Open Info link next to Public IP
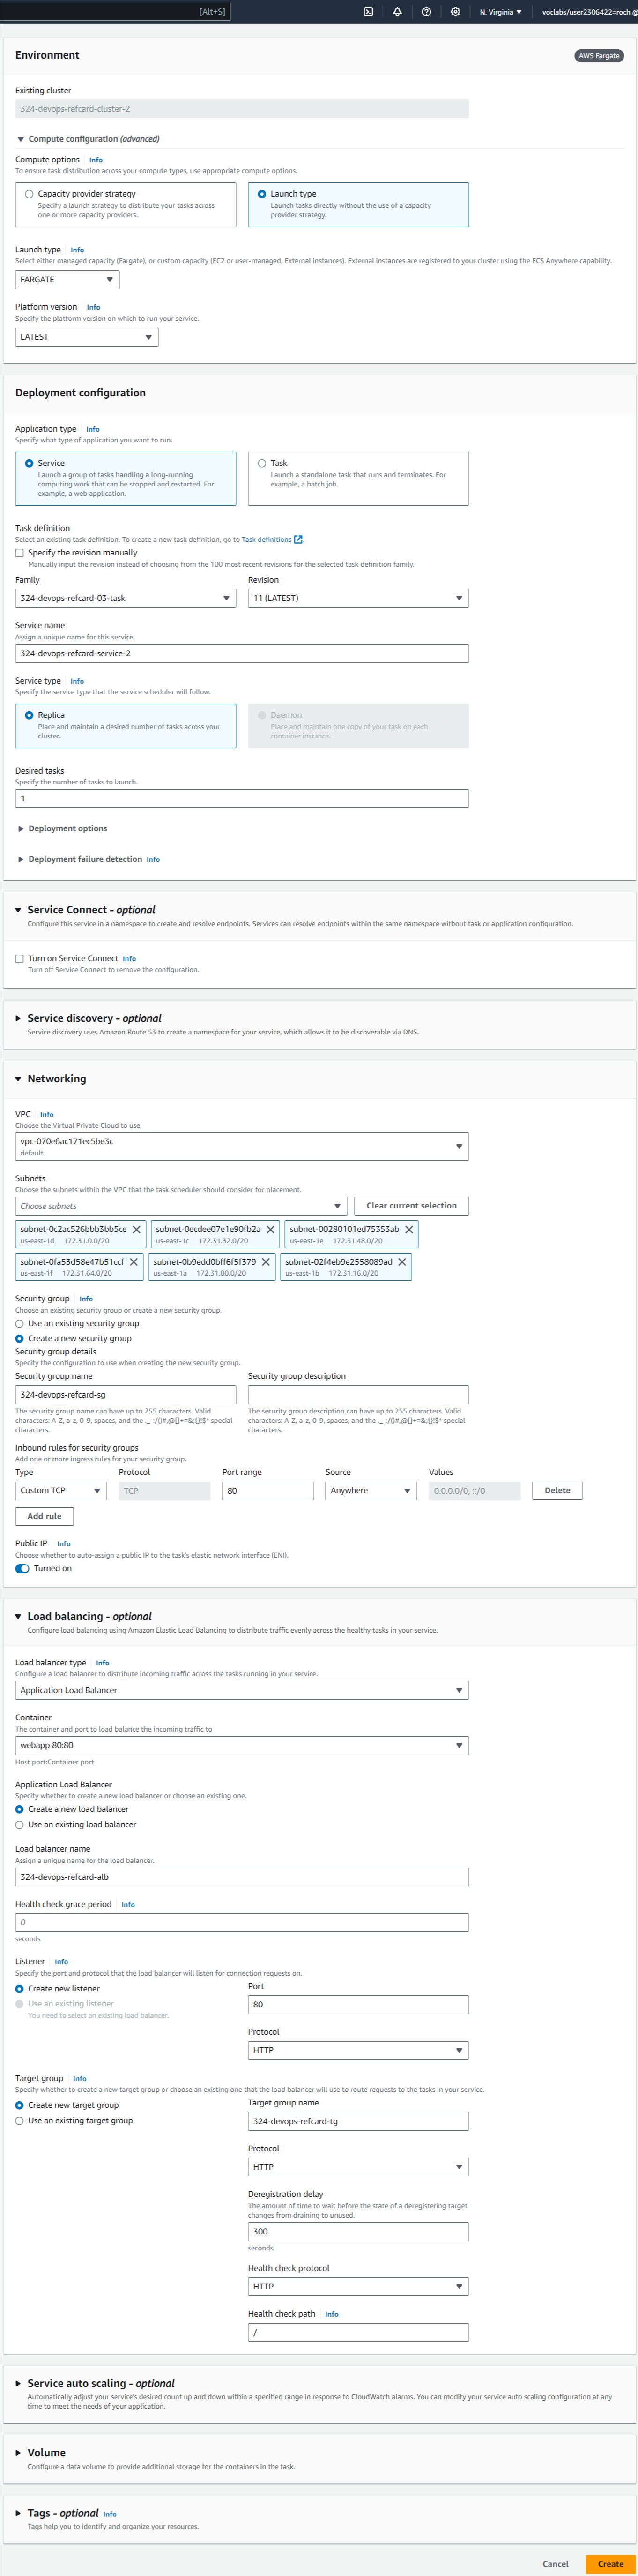This screenshot has height=2576, width=638. click(x=64, y=1544)
